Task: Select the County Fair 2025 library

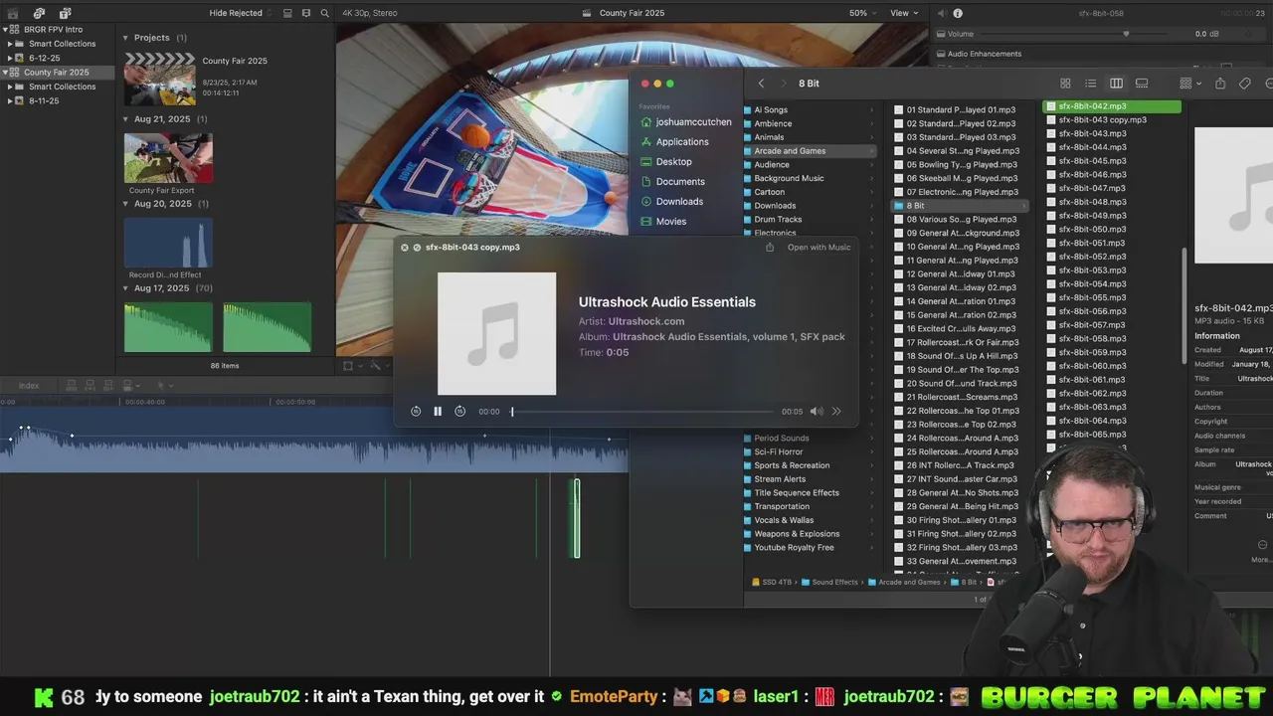Action: click(56, 72)
